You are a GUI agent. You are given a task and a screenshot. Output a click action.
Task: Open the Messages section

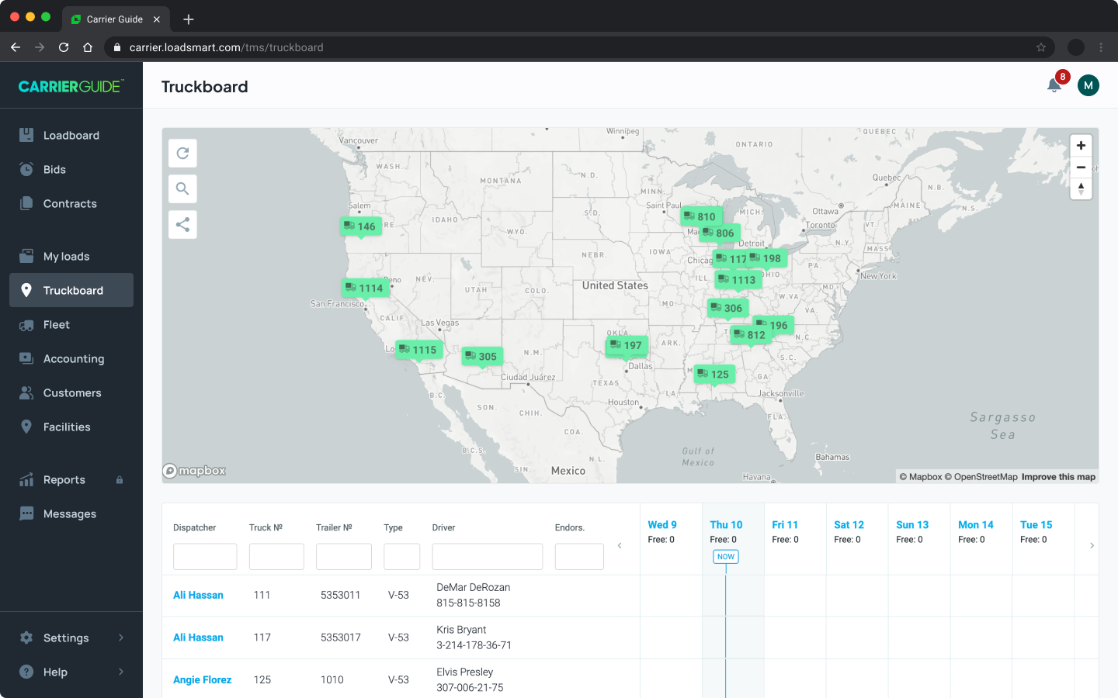70,513
